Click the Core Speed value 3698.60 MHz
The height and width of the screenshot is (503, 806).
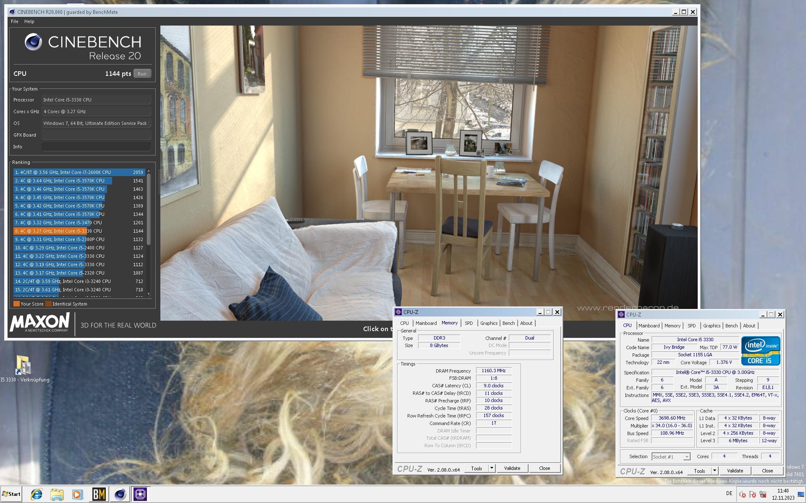click(x=672, y=418)
